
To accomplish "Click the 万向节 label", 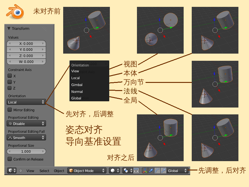I will point(134,82).
